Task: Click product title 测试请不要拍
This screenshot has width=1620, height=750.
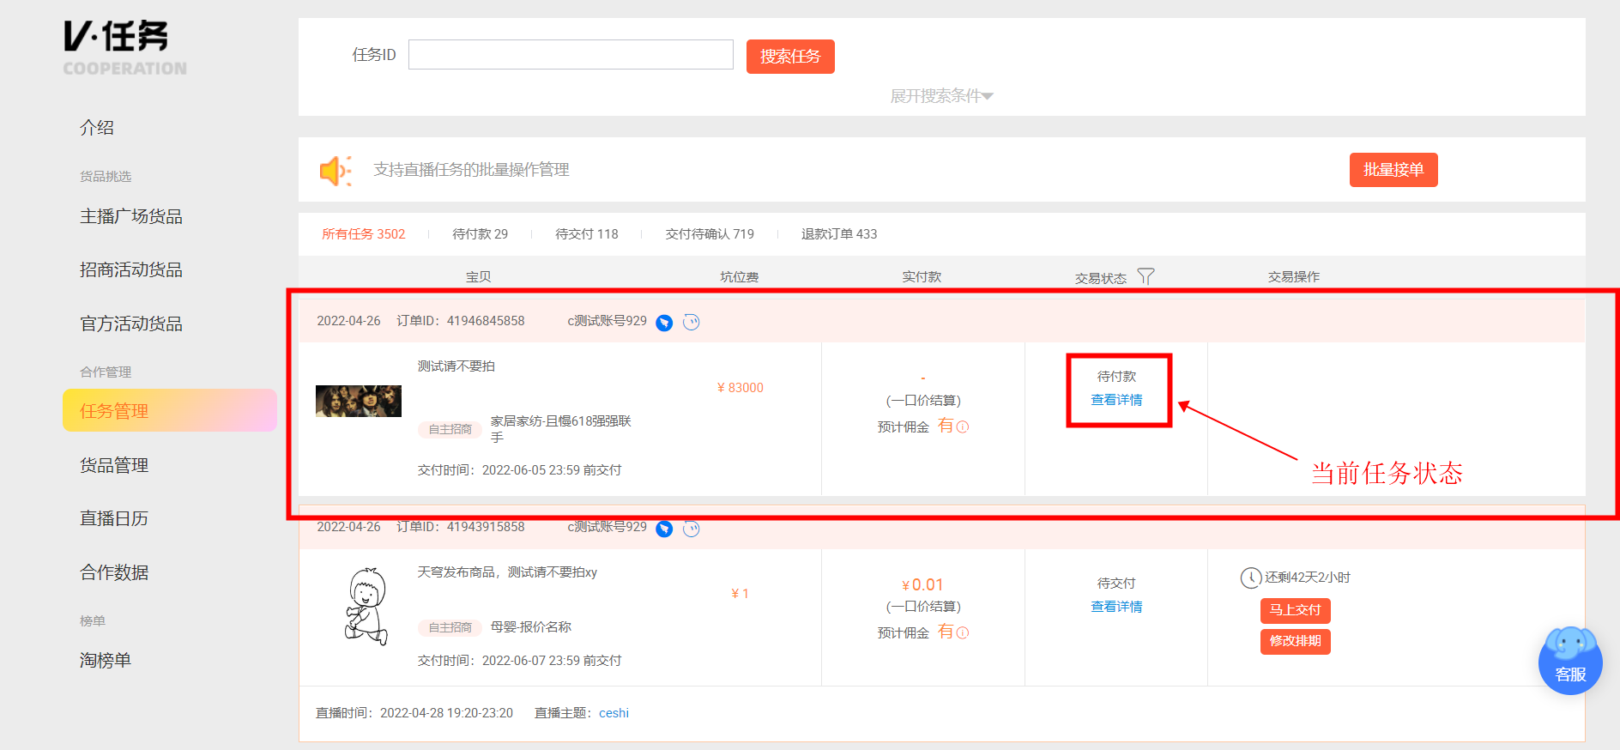Action: coord(456,366)
